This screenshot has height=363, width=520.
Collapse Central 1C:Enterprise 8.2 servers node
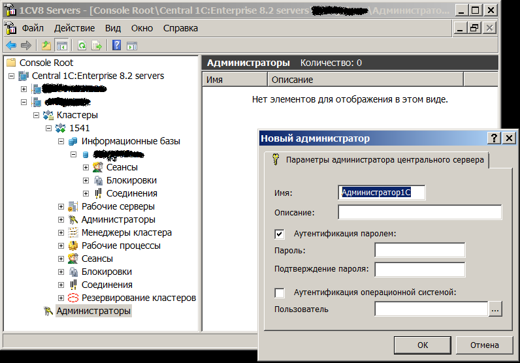11,76
